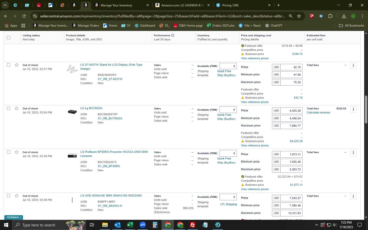This screenshot has width=368, height=230.
Task: Open new browser tab
Action: [279, 5]
